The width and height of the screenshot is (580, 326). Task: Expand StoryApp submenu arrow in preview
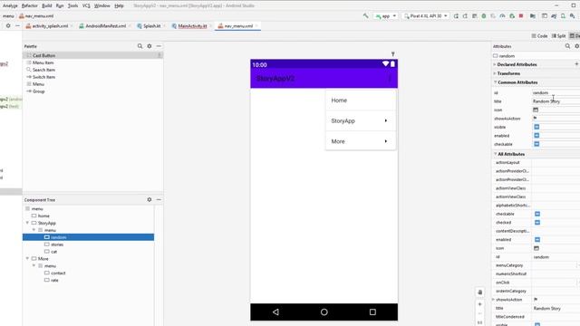[x=386, y=120]
